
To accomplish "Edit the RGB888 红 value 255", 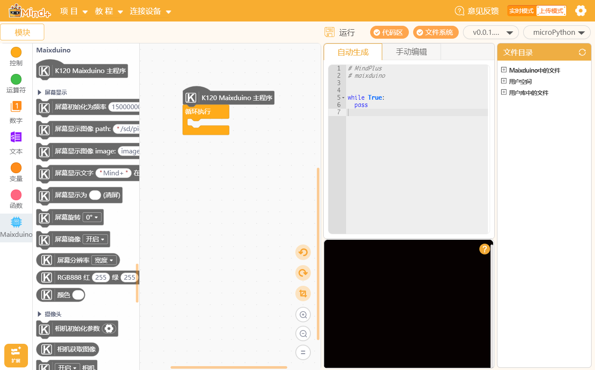I will click(x=101, y=278).
